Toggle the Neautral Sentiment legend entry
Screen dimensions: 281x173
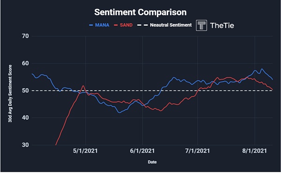pos(171,25)
